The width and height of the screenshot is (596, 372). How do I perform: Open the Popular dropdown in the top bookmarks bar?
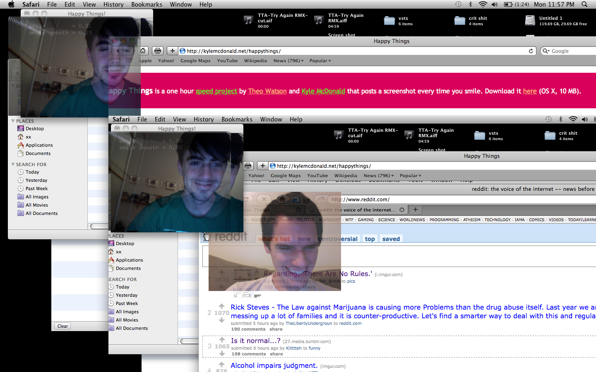[x=320, y=61]
